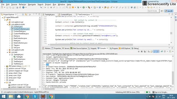The height and width of the screenshot is (99, 177).
Task: Open the Refactor menu
Action: click(x=22, y=4)
